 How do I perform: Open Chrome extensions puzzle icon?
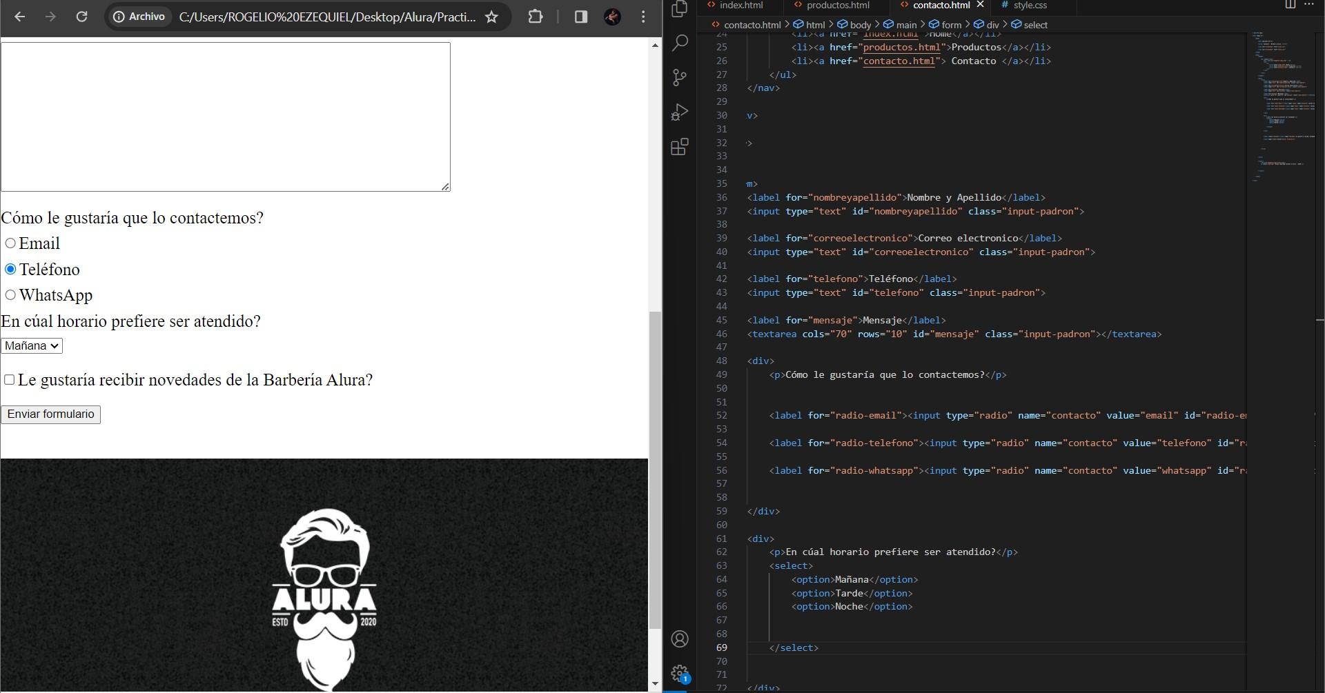click(x=536, y=17)
